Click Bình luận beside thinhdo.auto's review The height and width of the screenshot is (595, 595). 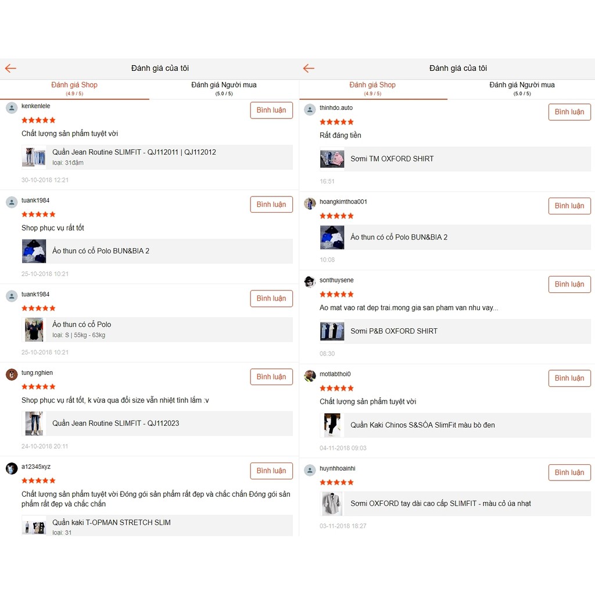point(569,112)
